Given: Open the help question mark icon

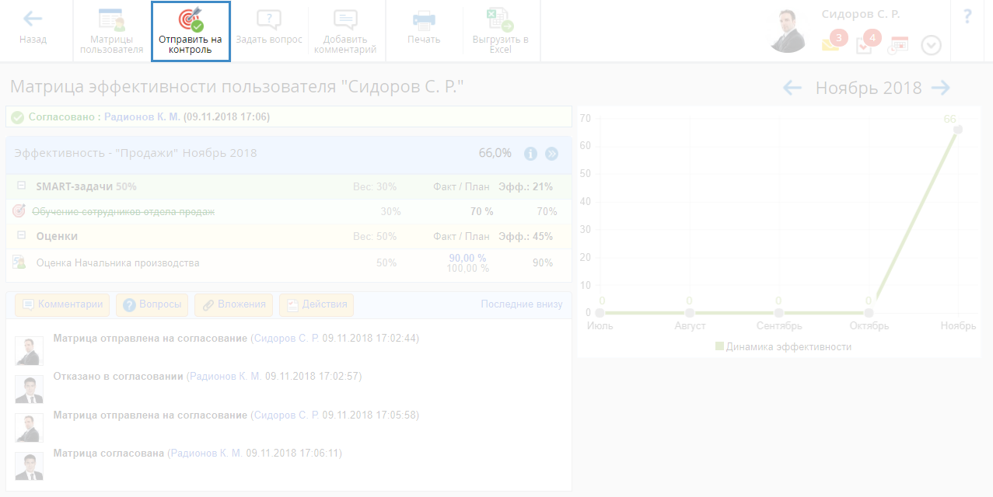Looking at the screenshot, I should [x=967, y=17].
